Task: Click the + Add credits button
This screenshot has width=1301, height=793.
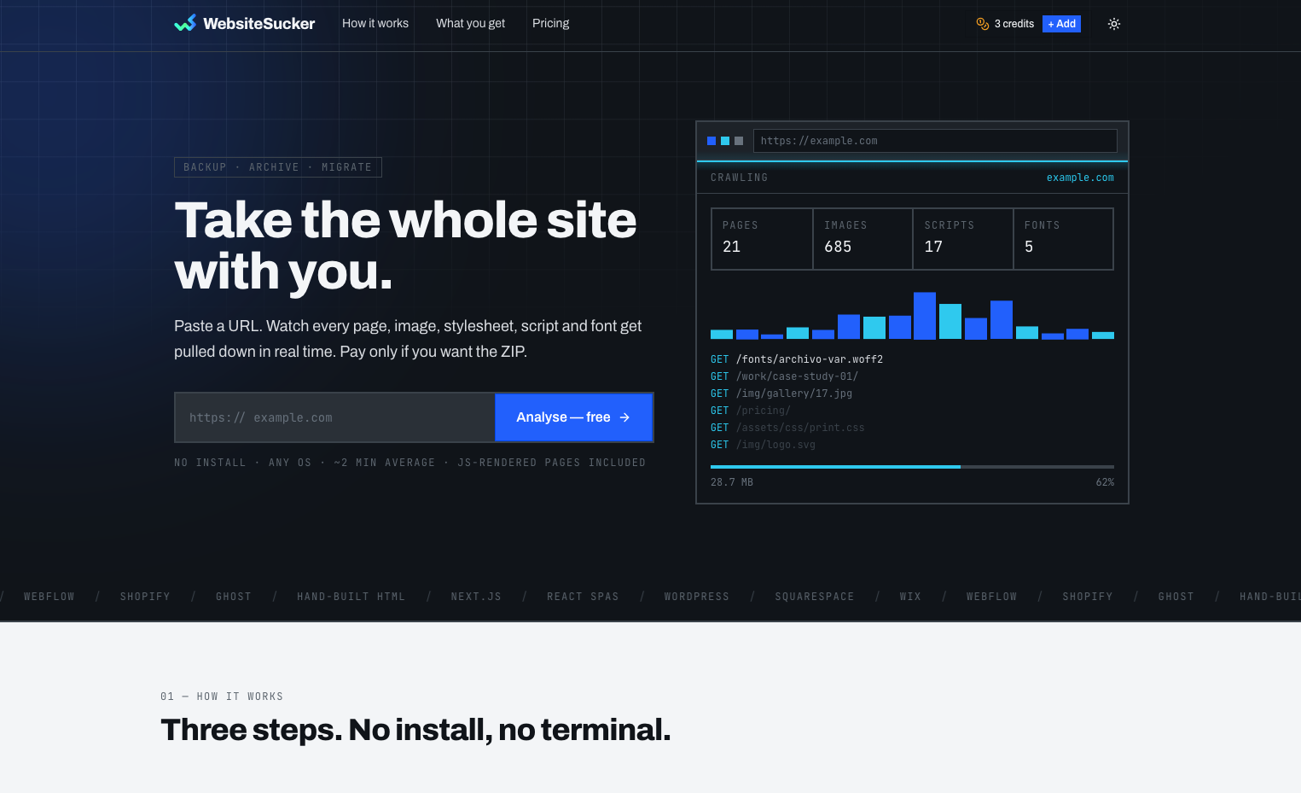Action: coord(1061,24)
